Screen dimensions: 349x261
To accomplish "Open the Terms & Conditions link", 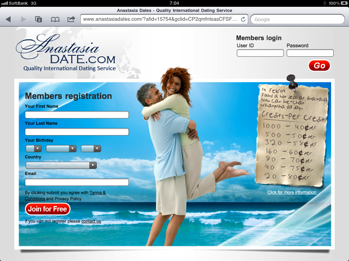I will pyautogui.click(x=65, y=195).
